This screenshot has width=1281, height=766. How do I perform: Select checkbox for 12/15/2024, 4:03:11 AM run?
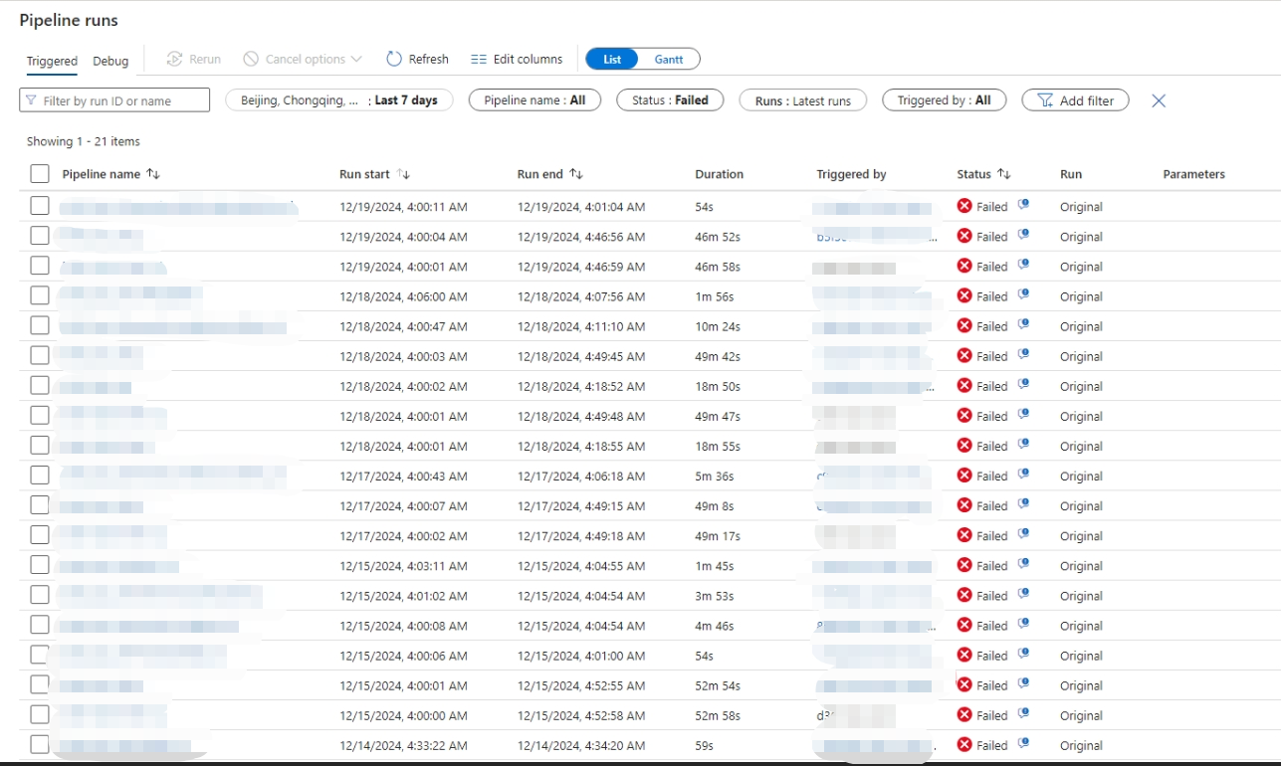[x=40, y=565]
